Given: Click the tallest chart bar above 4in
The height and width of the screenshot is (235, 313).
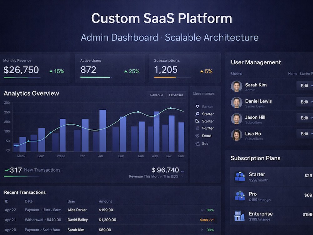Looking at the screenshot, I should click(103, 130).
